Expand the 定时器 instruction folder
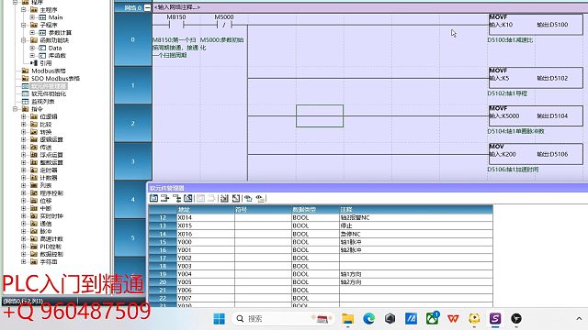The height and width of the screenshot is (330, 588). point(24,170)
